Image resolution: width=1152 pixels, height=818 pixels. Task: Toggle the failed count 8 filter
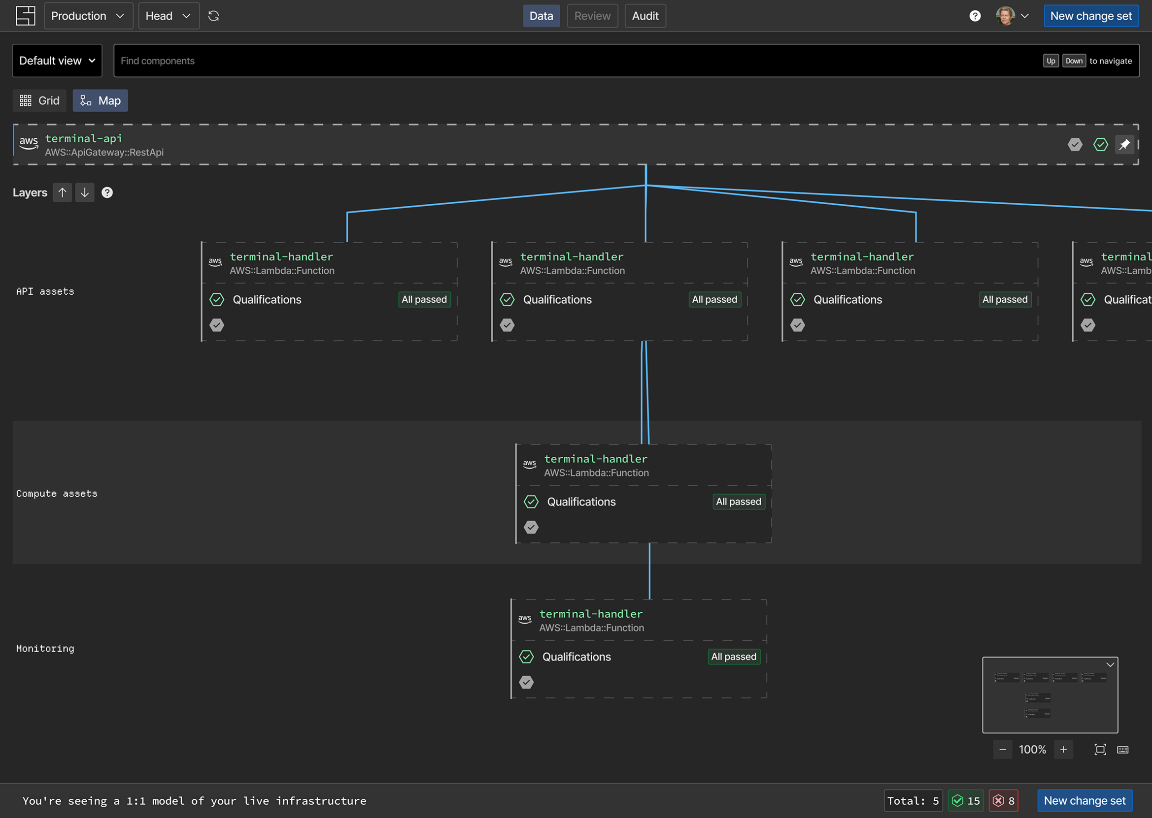coord(1003,801)
